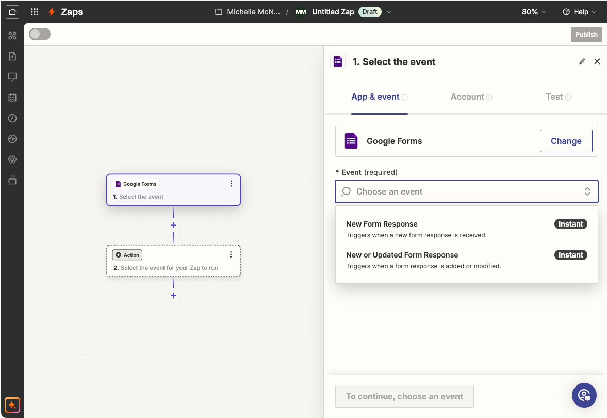607x418 pixels.
Task: Toggle the Zap on/off switch
Action: 40,34
